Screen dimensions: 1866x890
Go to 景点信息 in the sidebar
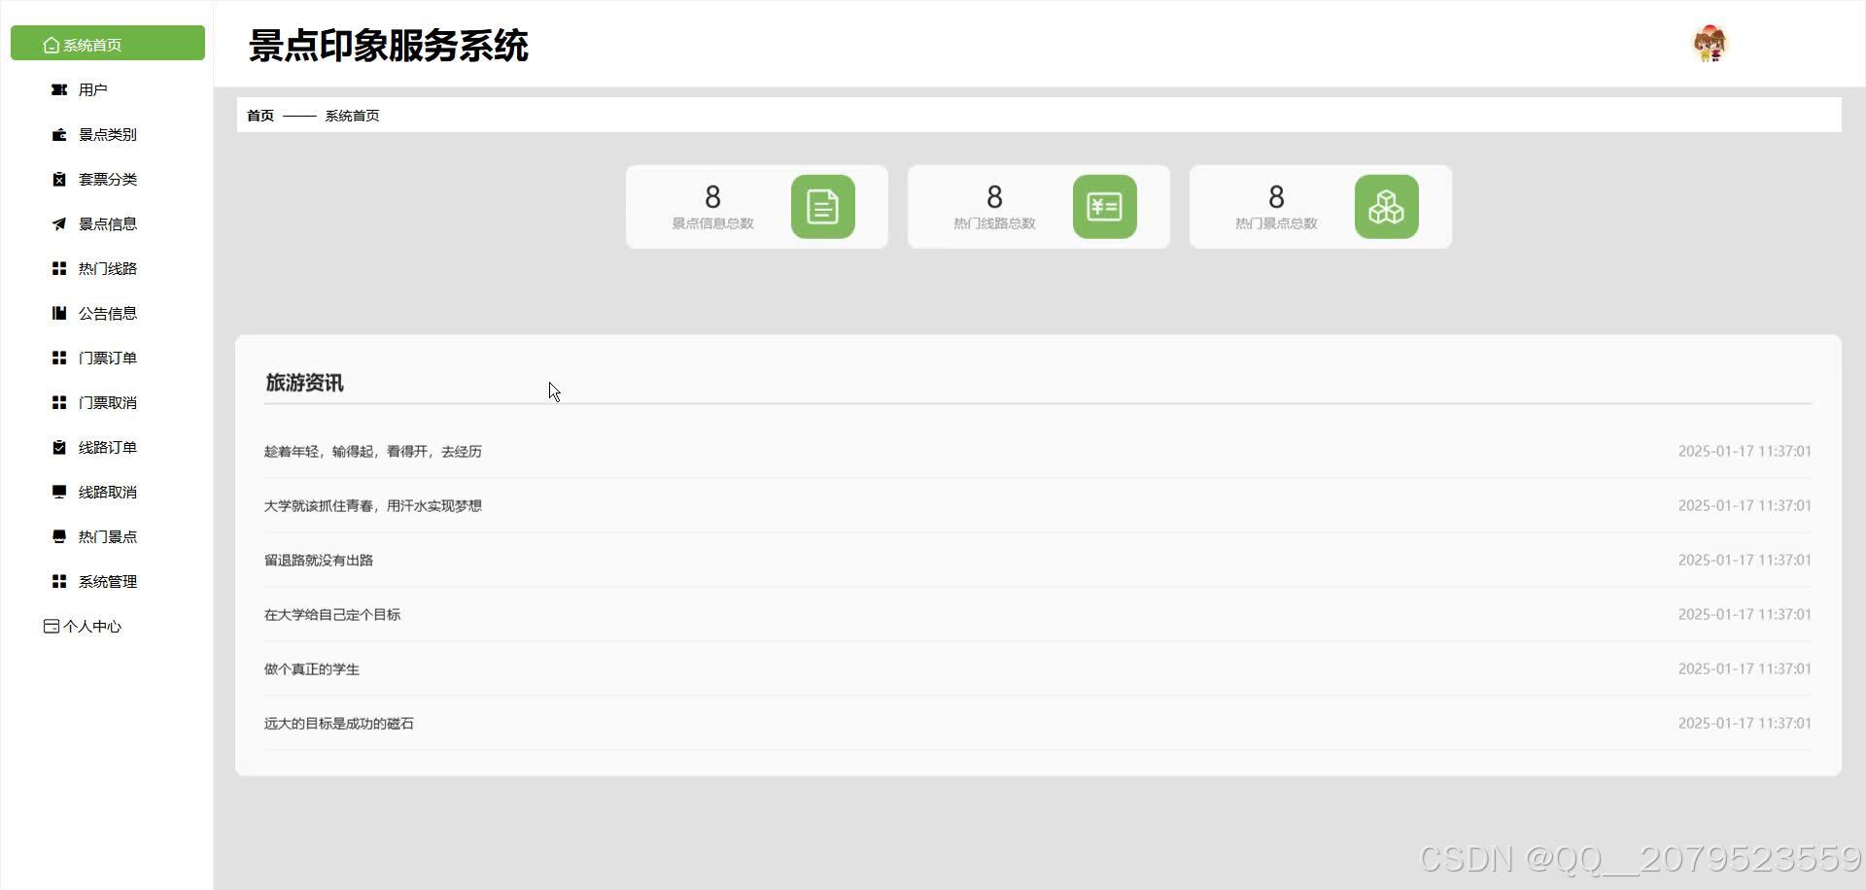coord(108,223)
